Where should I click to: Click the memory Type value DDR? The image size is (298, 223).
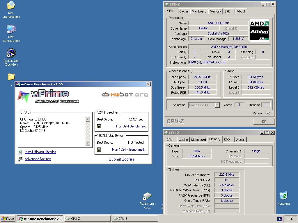196,151
